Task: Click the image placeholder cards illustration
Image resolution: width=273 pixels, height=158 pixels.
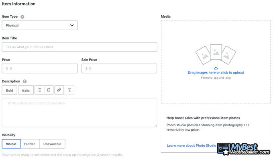Action: 216,54
